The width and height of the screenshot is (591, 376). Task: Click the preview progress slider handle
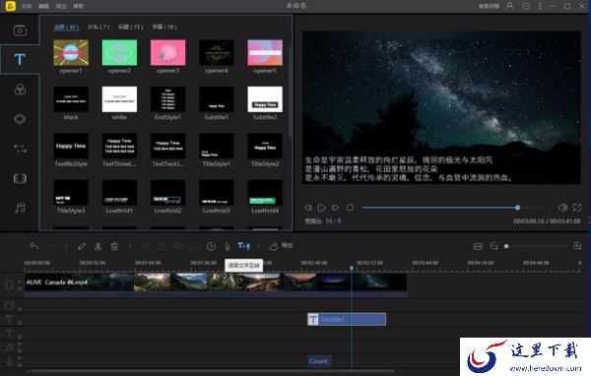pyautogui.click(x=517, y=208)
